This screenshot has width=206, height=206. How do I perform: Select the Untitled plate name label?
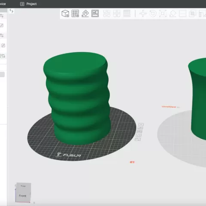click(169, 107)
